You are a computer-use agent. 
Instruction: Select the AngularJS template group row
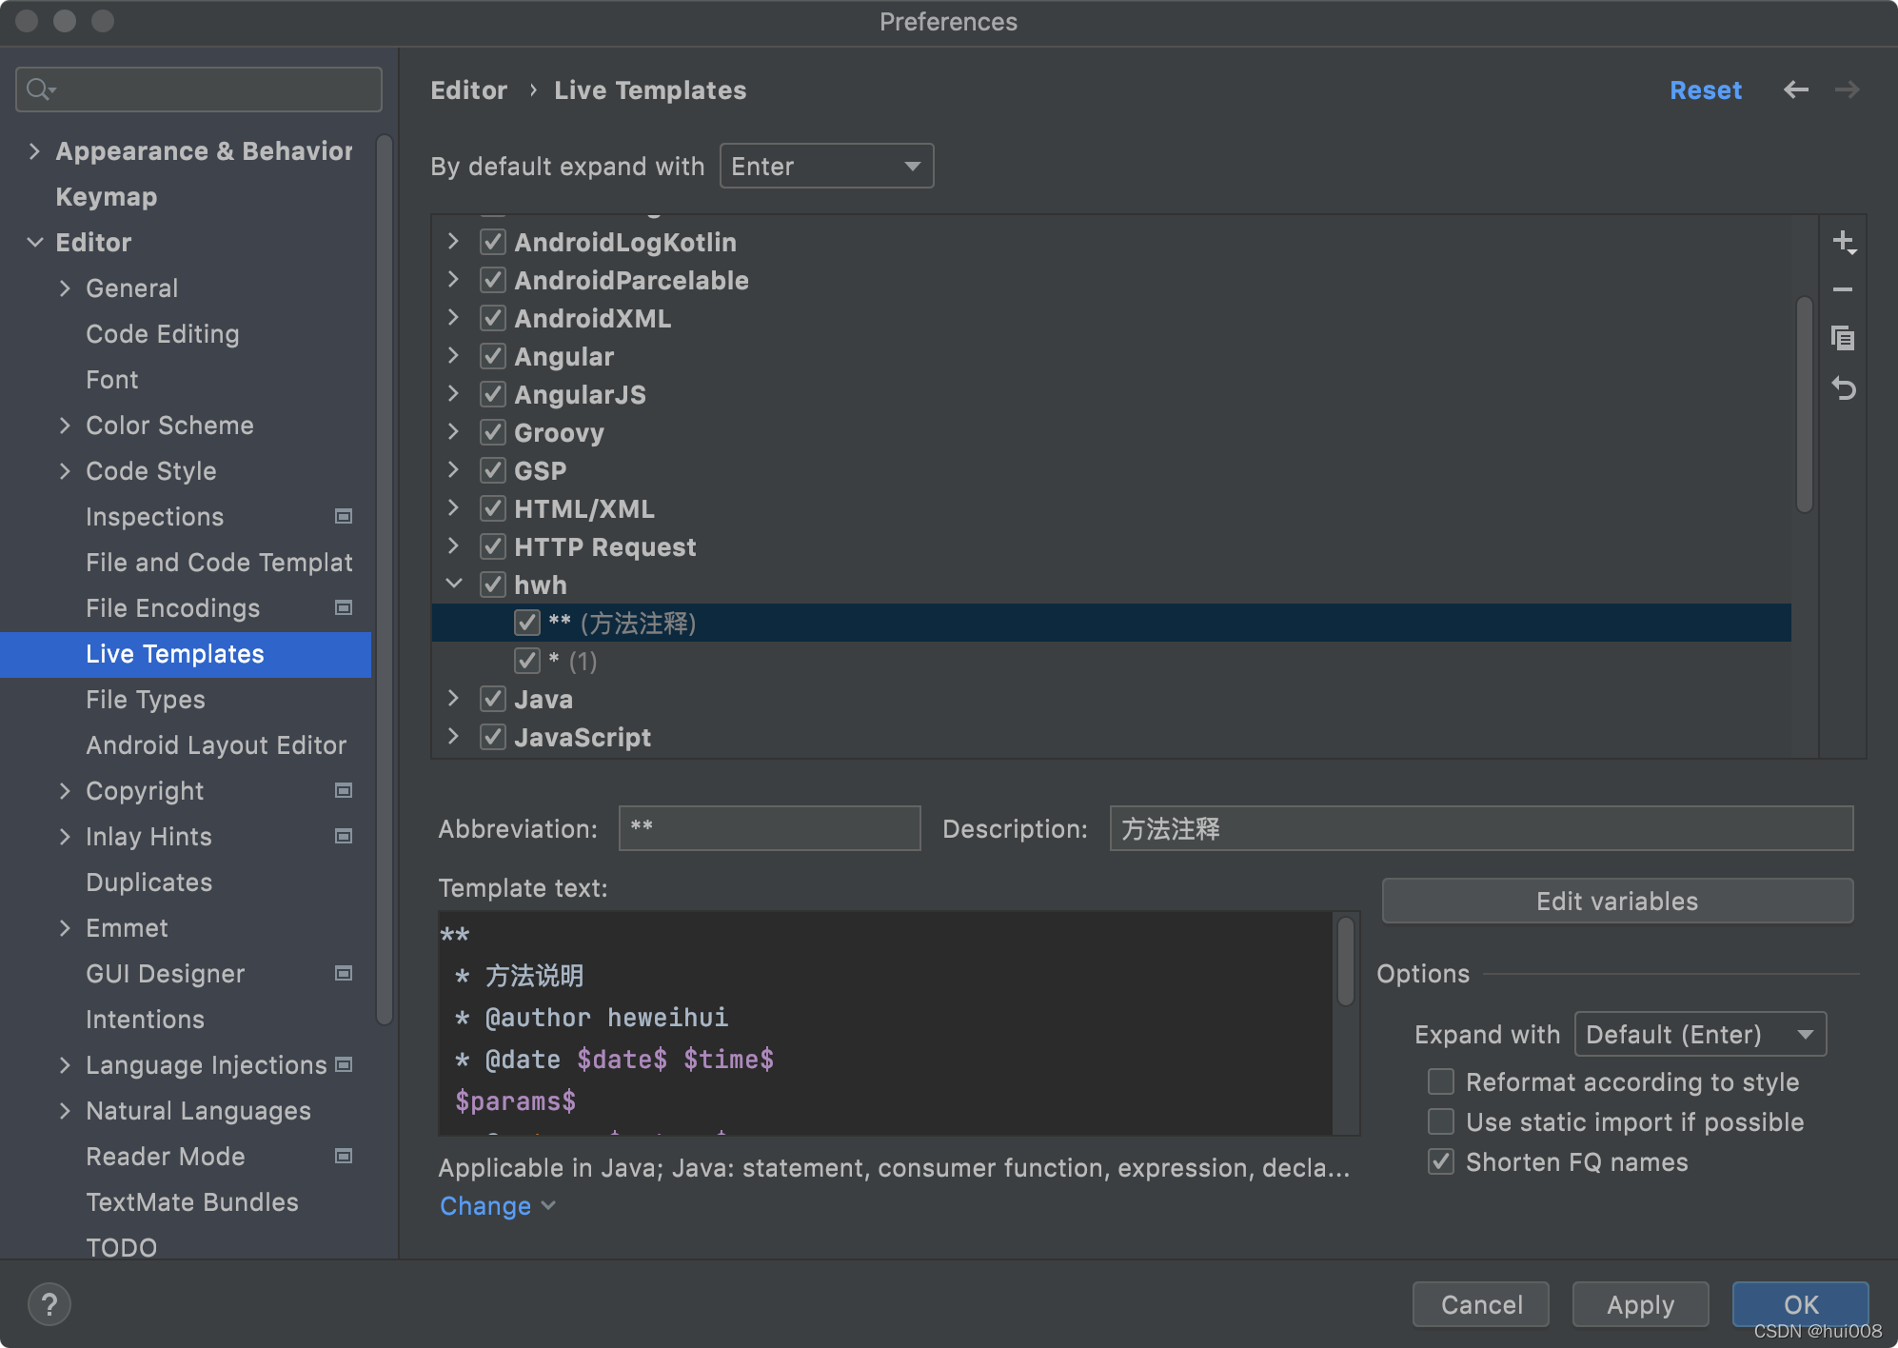click(1111, 394)
